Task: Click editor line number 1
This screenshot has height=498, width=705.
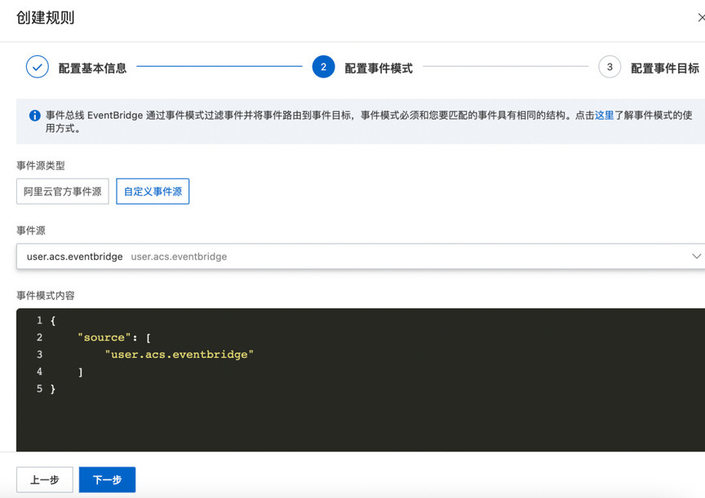Action: [39, 320]
